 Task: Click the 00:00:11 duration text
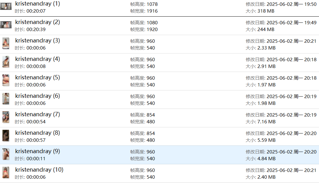[x=36, y=159]
